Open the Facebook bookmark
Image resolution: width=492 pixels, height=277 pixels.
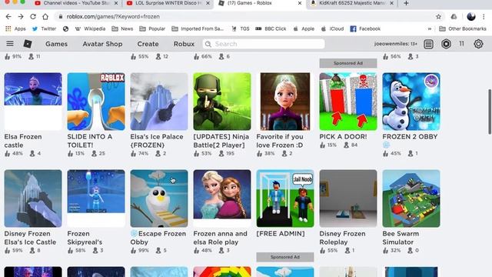[365, 28]
